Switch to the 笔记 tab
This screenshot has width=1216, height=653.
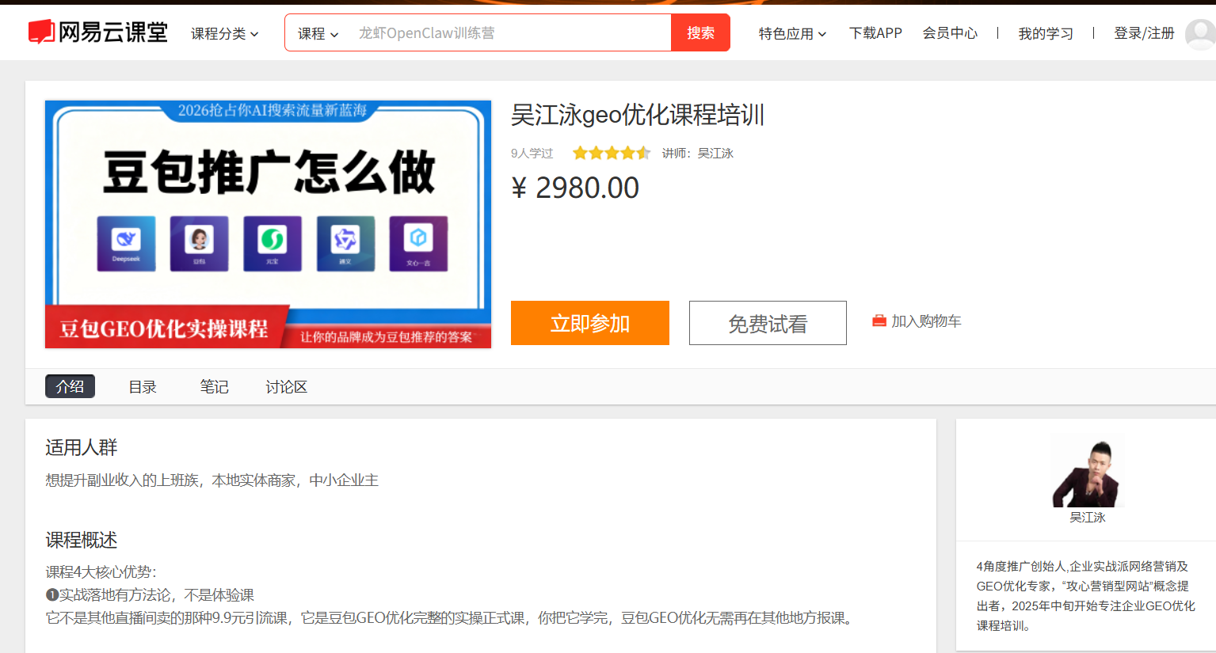click(214, 387)
